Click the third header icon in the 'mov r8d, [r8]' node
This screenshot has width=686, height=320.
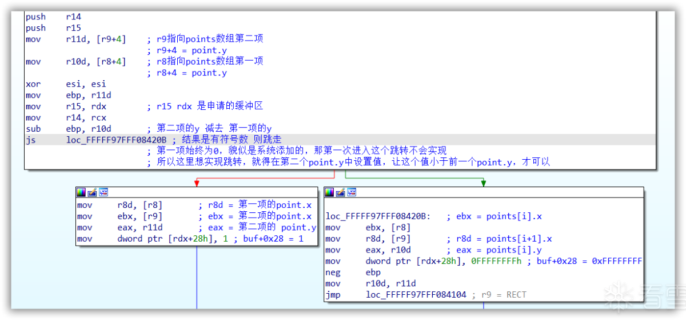[x=103, y=192]
